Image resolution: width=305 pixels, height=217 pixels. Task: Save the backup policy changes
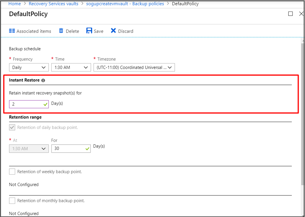94,31
